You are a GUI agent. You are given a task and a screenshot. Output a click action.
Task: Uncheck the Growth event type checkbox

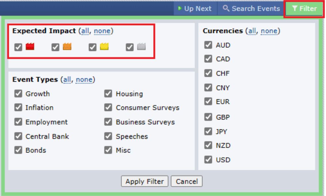18,94
